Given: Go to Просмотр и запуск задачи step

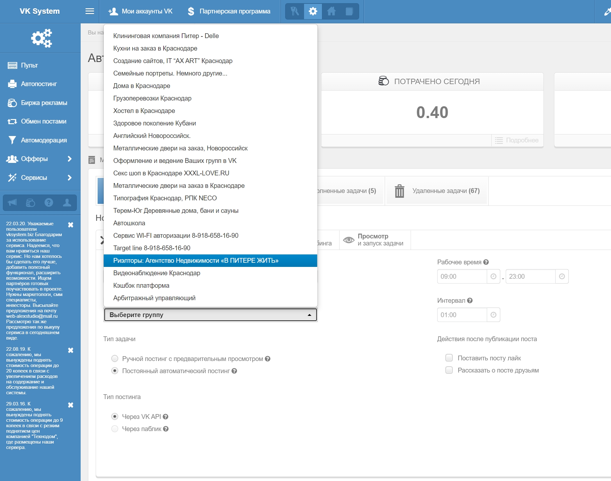Looking at the screenshot, I should click(375, 240).
